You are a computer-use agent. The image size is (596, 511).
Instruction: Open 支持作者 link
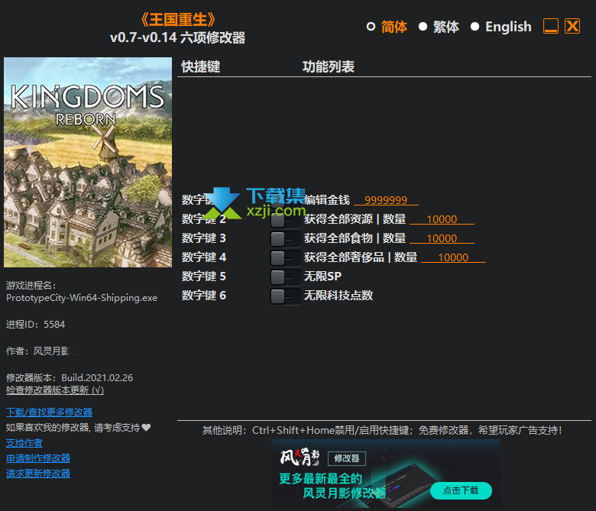[x=24, y=443]
